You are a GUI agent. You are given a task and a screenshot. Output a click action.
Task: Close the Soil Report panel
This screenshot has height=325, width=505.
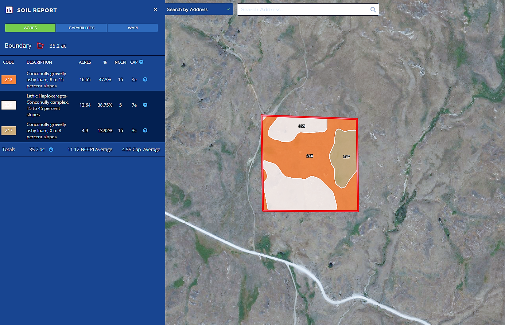tap(155, 9)
